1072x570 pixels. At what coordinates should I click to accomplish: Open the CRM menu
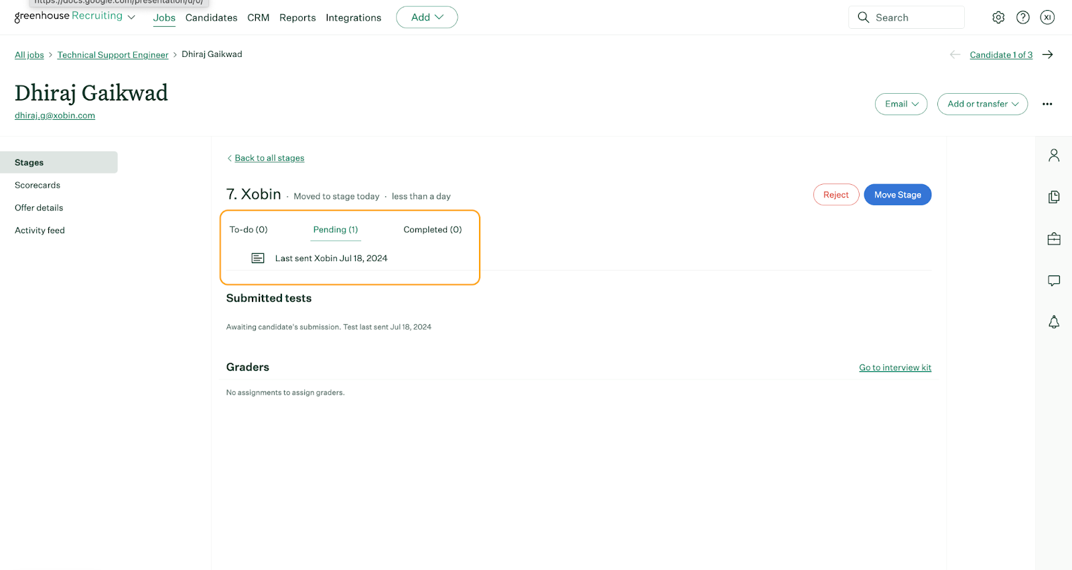[x=258, y=18]
